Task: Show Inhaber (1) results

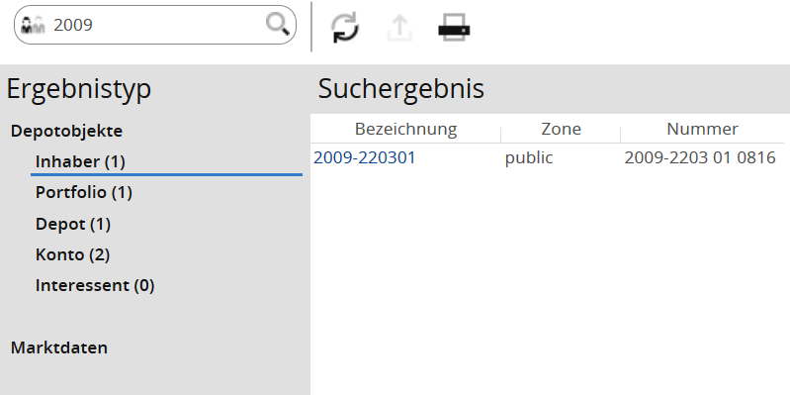Action: coord(80,162)
